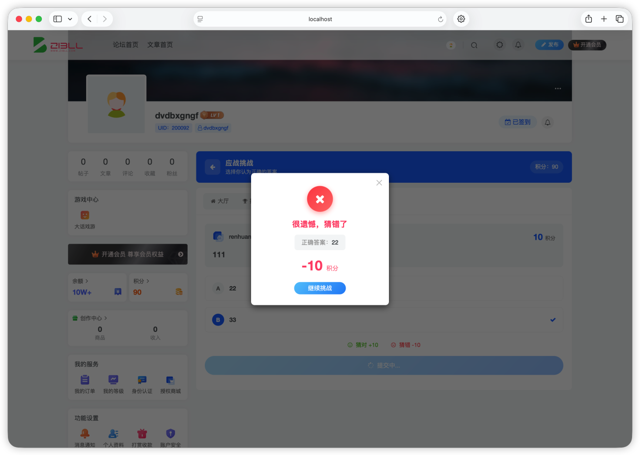The image size is (640, 455).
Task: Open 我的等级 service icon
Action: [x=113, y=380]
